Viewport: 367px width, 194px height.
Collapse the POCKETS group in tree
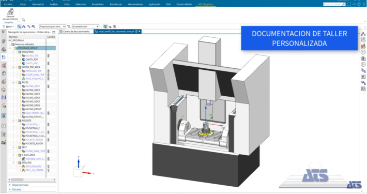pos(14,121)
